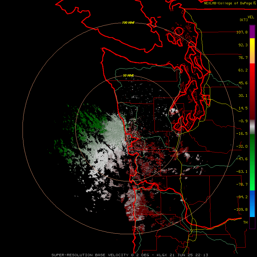Click the 50 NMI range ring label
The height and width of the screenshot is (257, 257).
coord(128,76)
